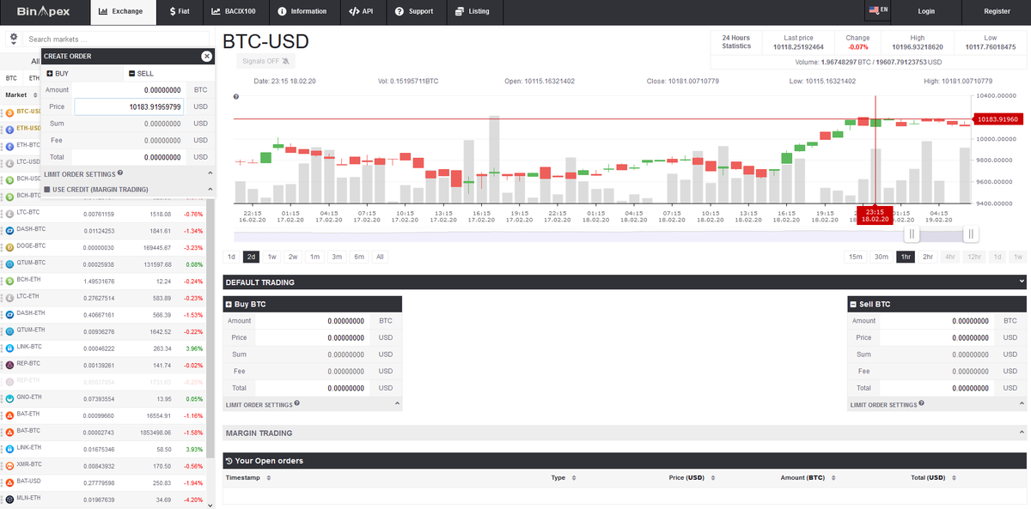Open the API page
Viewport: 1031px width, 509px height.
pos(362,11)
